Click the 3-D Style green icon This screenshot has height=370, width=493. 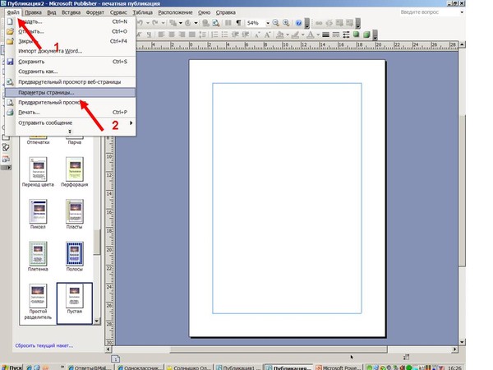click(366, 35)
